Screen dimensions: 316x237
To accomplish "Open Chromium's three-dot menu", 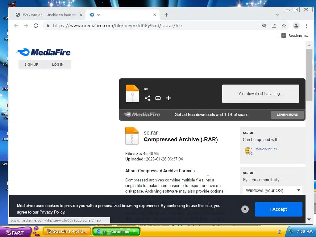I will pos(306,26).
